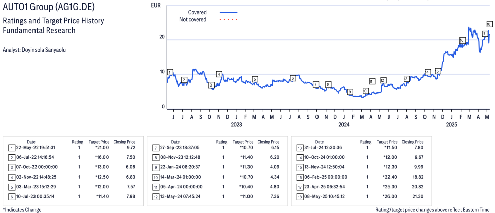
Task: Click the Fundamental Research subtitle
Action: pos(39,30)
